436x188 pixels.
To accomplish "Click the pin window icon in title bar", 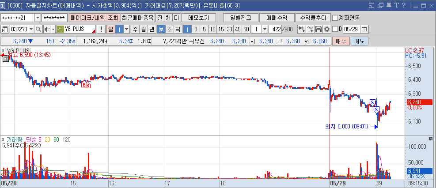I will tap(389, 5).
